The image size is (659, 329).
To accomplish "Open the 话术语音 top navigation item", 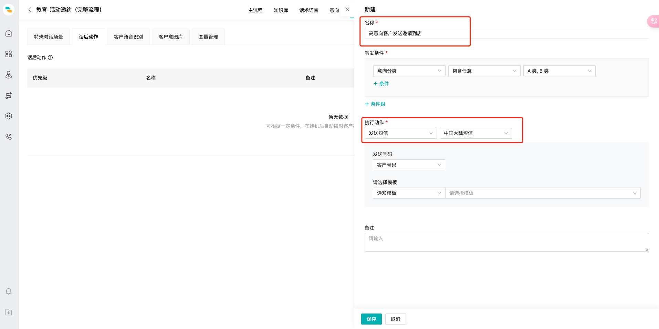I will click(309, 10).
